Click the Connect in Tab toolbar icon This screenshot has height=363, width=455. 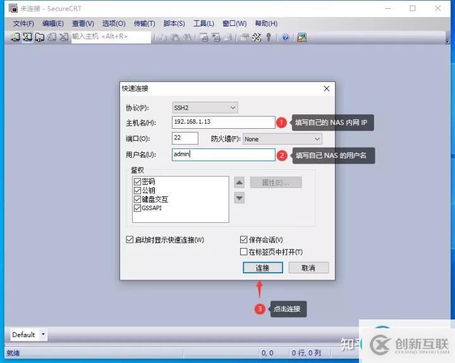(x=39, y=37)
